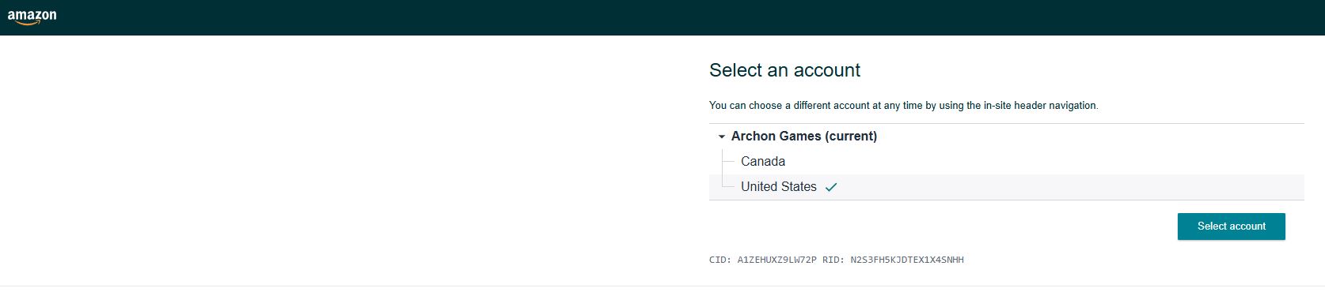Click the Select an account heading
Viewport: 1325px width, 292px height.
784,70
